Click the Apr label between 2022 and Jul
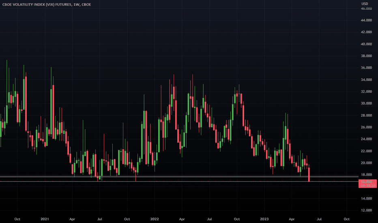 182,219
